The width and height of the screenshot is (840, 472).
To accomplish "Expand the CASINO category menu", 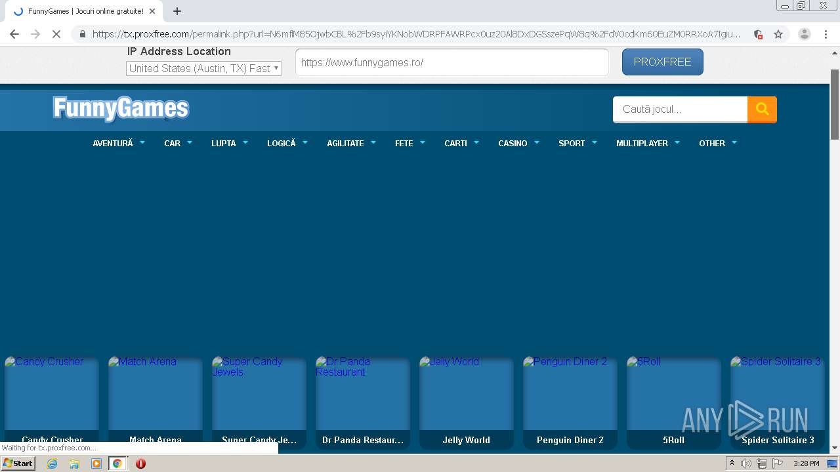I will click(x=518, y=143).
